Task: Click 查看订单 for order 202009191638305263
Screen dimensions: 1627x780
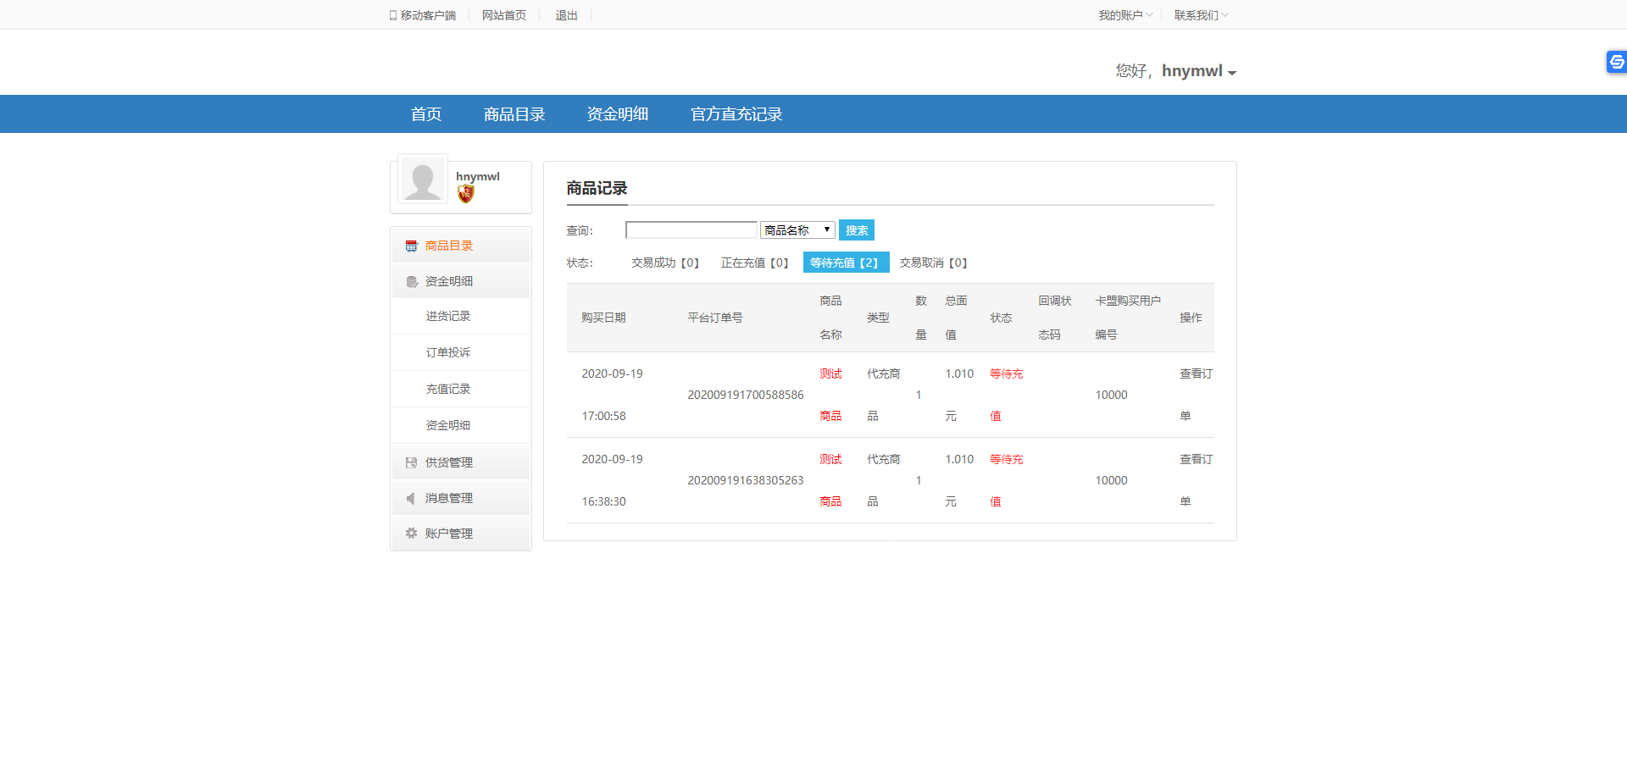Action: [1196, 480]
